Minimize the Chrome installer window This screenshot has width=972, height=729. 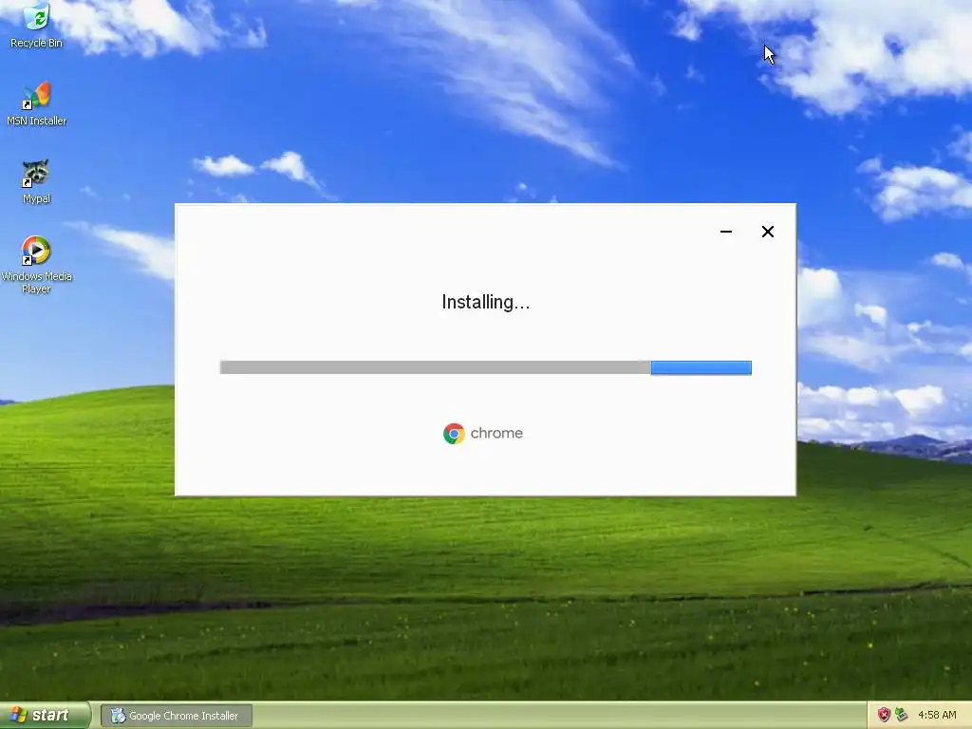tap(726, 232)
